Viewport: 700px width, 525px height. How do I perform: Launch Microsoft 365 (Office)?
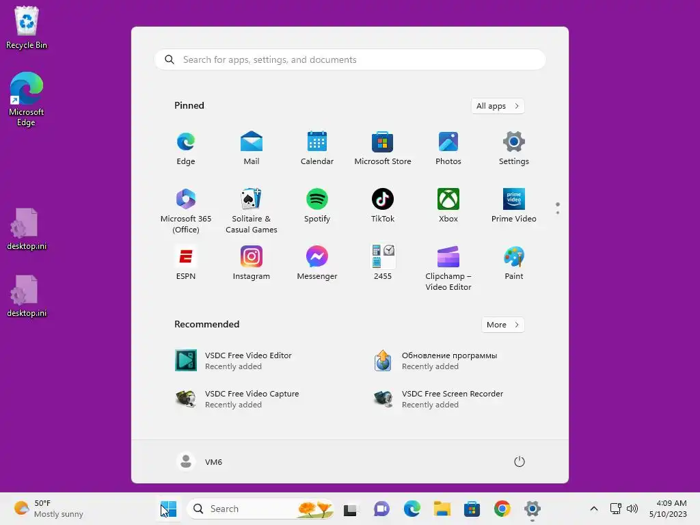[x=186, y=211]
